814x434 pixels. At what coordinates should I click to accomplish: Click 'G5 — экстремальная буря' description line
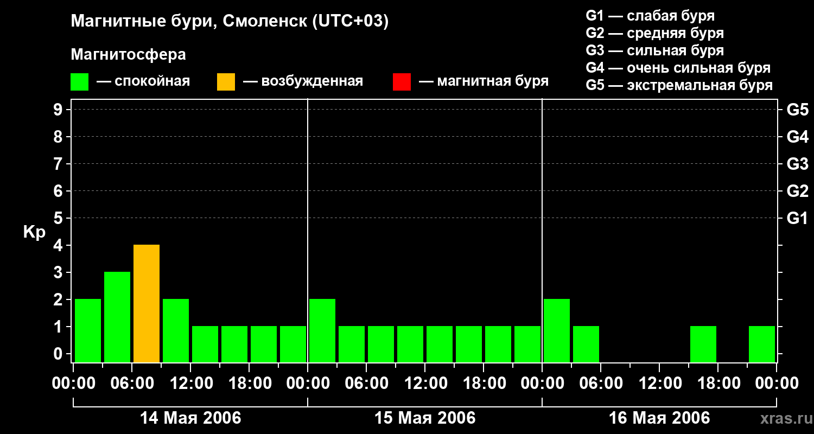tap(679, 85)
